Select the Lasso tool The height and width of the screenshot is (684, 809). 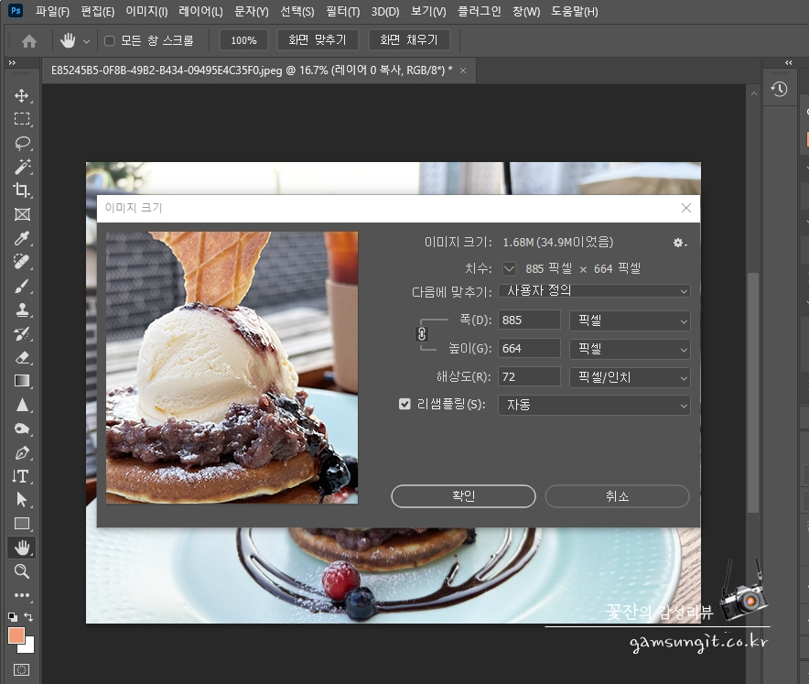[22, 143]
